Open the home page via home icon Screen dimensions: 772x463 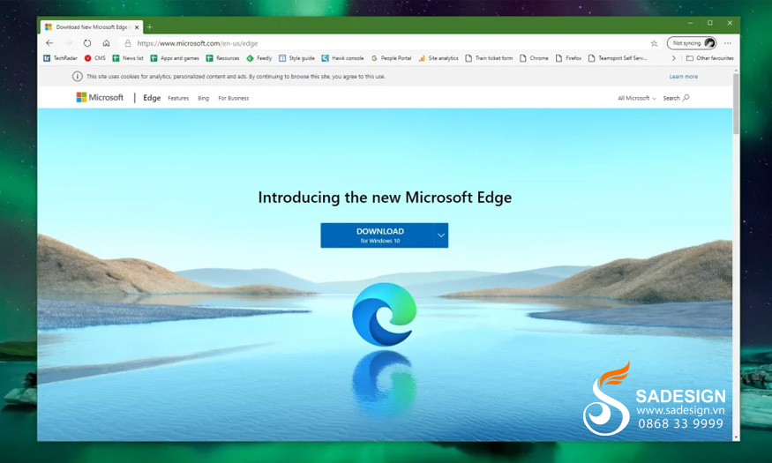tap(106, 43)
